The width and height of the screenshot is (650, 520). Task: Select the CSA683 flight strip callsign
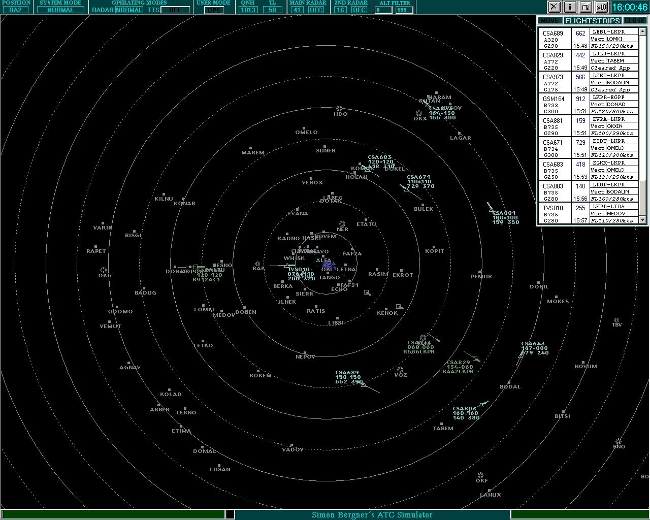click(x=552, y=165)
